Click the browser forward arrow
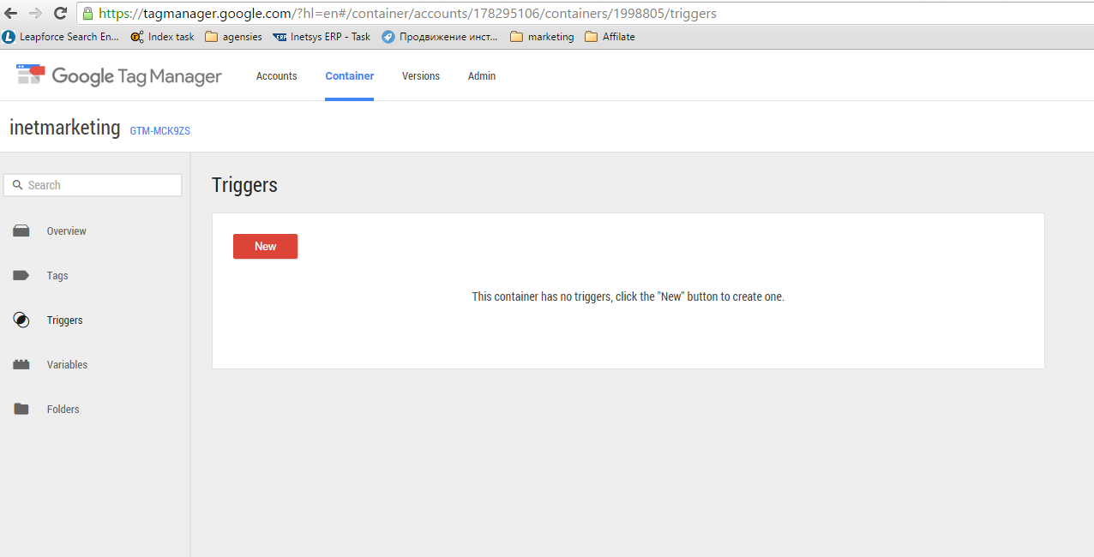Screen dimensions: 1094x557 point(35,14)
